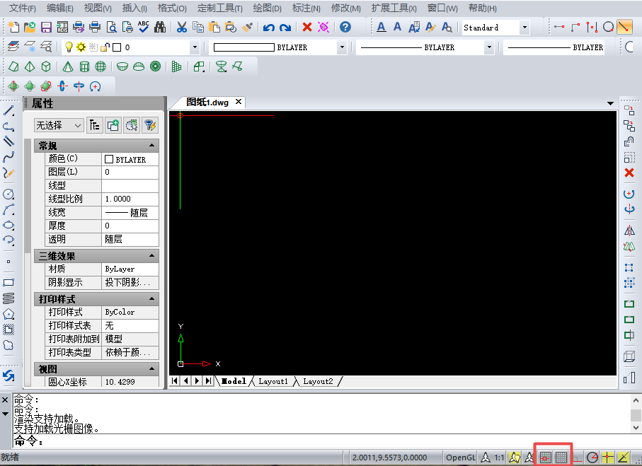Select the 3D cone tool

click(68, 66)
